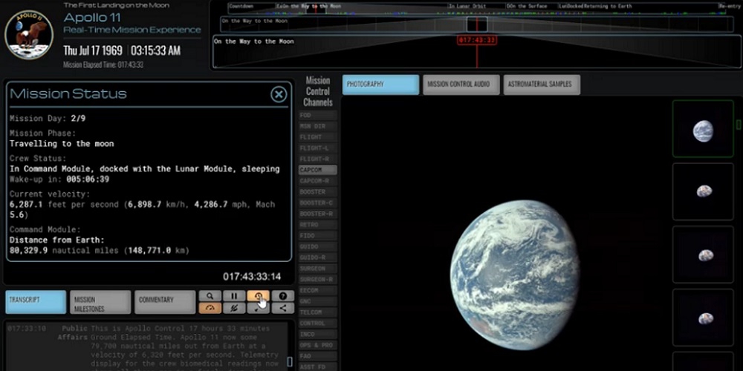Open the Commentary tab
Screen dimensions: 743x371
click(165, 302)
